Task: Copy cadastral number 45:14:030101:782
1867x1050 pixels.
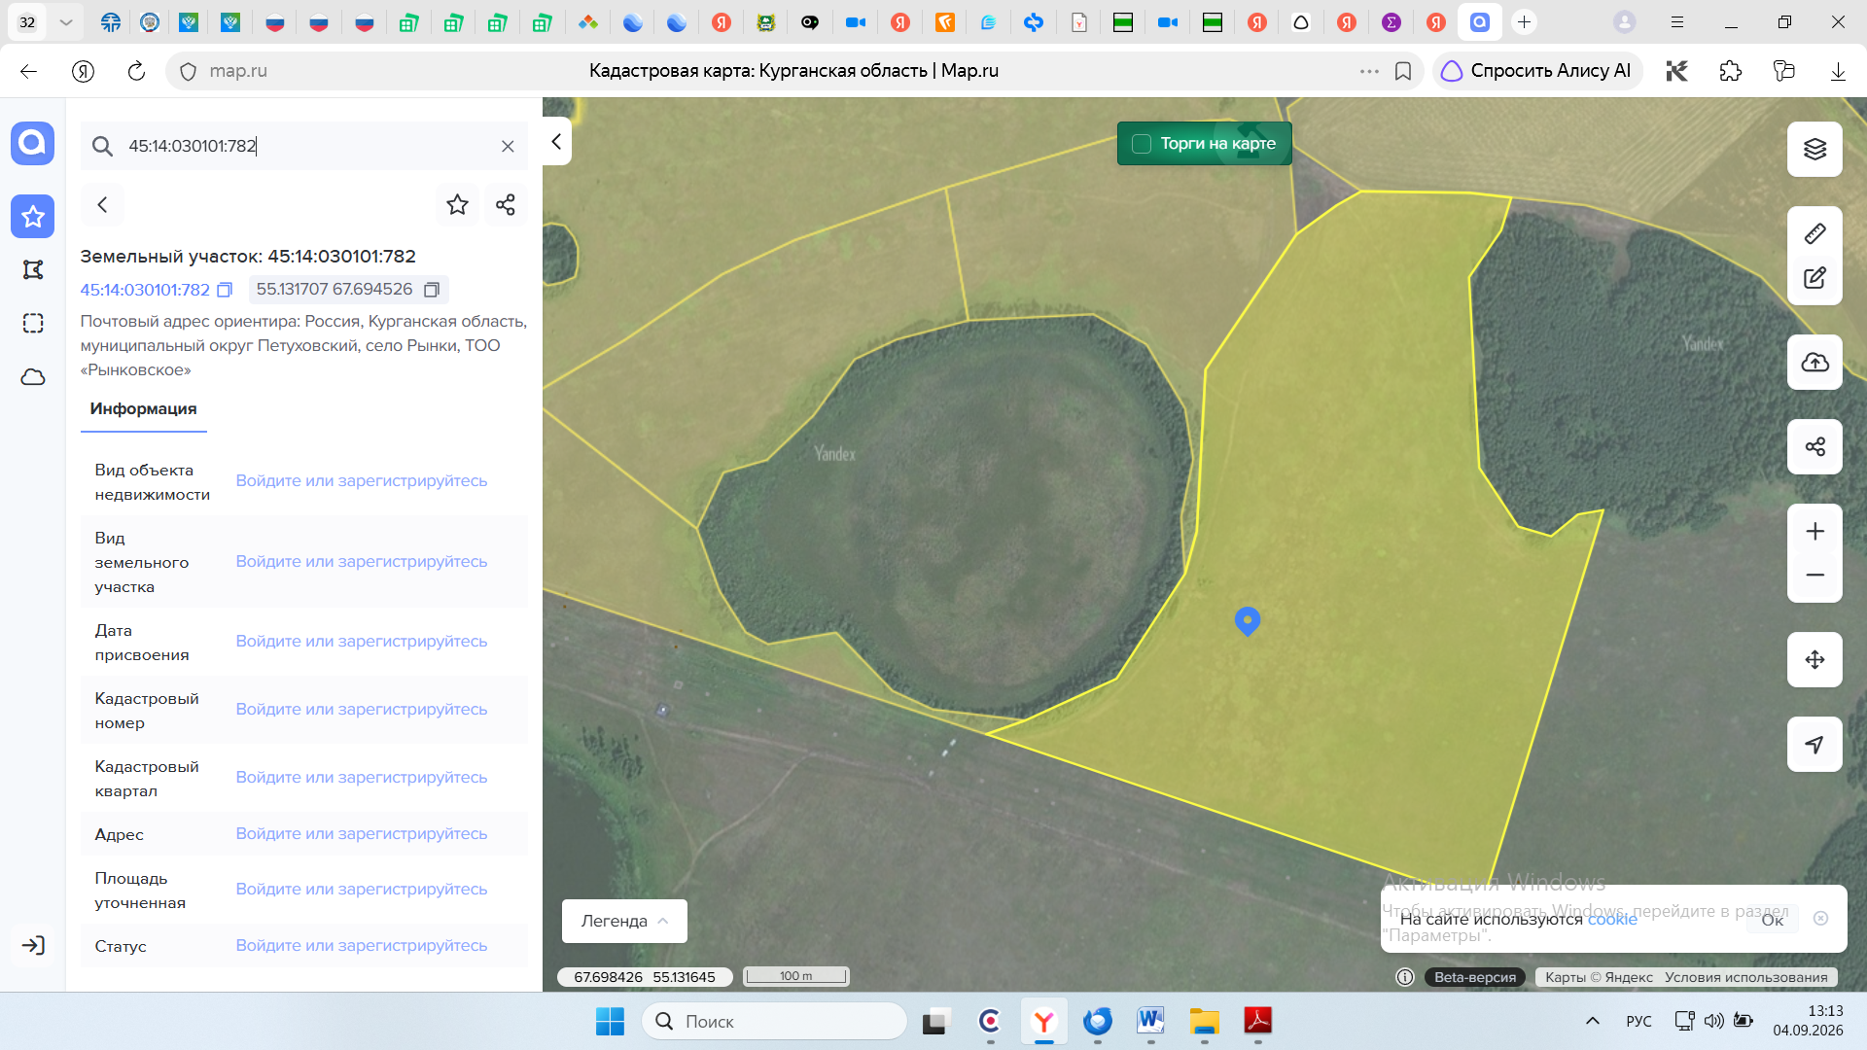Action: pos(225,290)
